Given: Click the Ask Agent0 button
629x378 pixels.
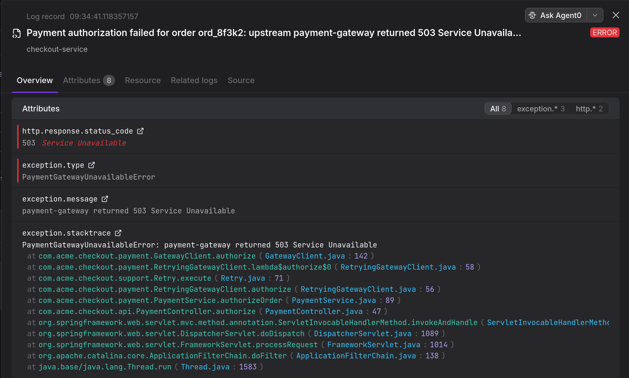Looking at the screenshot, I should [556, 15].
